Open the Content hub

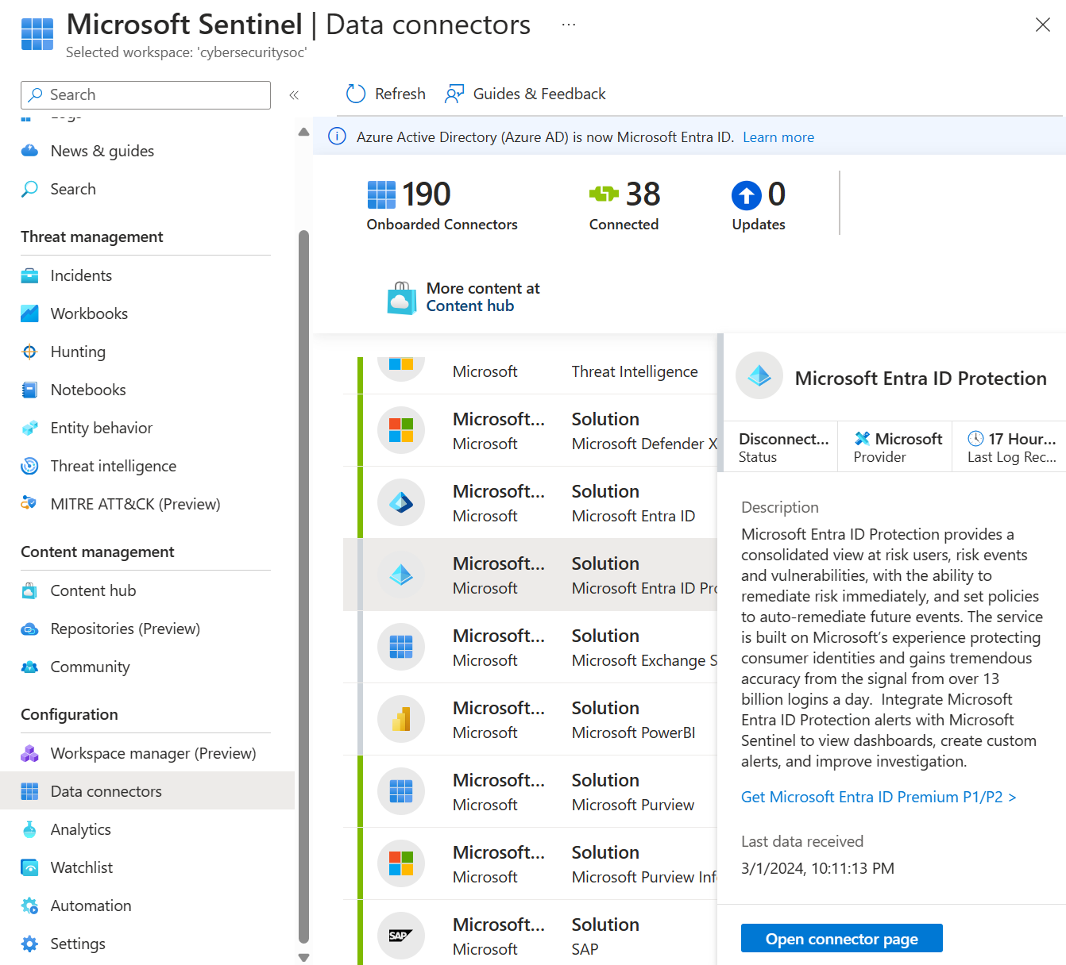94,590
